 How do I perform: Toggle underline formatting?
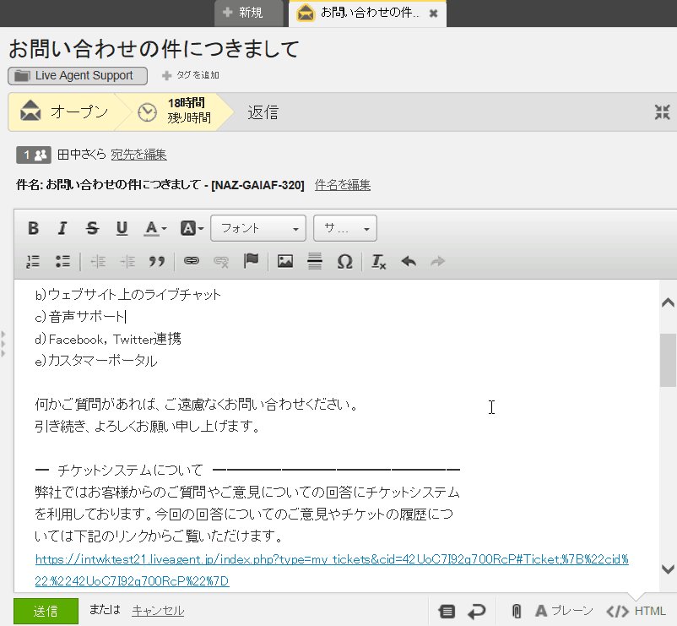click(x=122, y=228)
